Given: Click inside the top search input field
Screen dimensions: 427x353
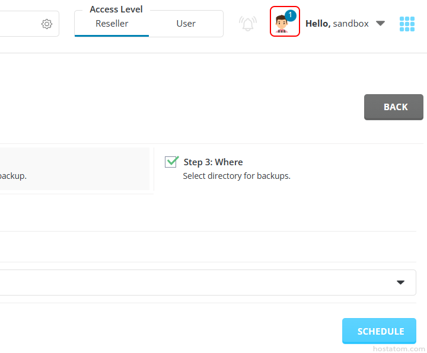Looking at the screenshot, I should click(x=18, y=24).
